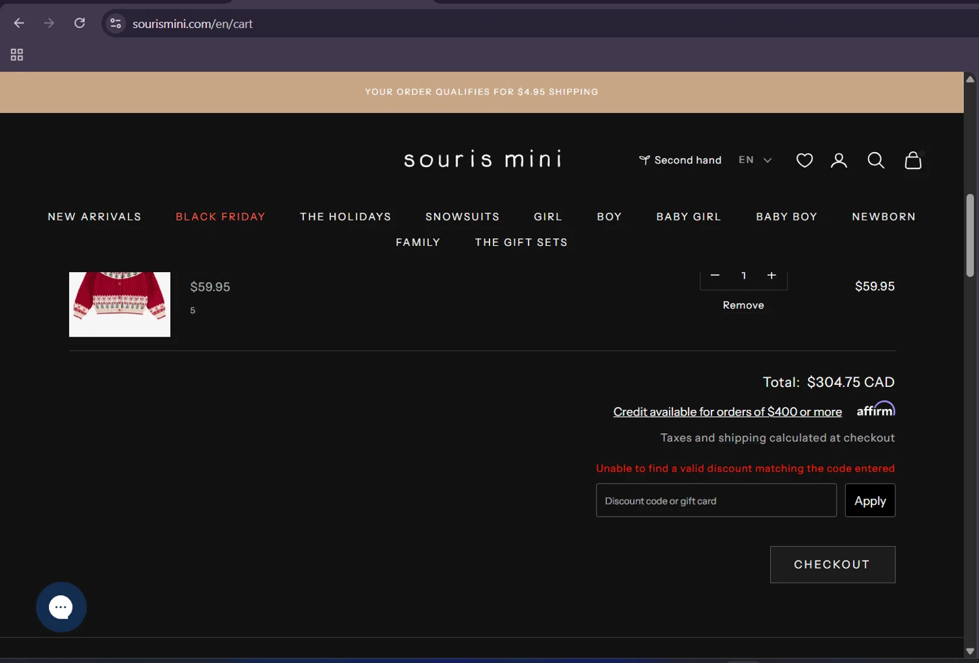Click the cardigan unit price $59.95
The image size is (979, 663).
click(x=210, y=287)
